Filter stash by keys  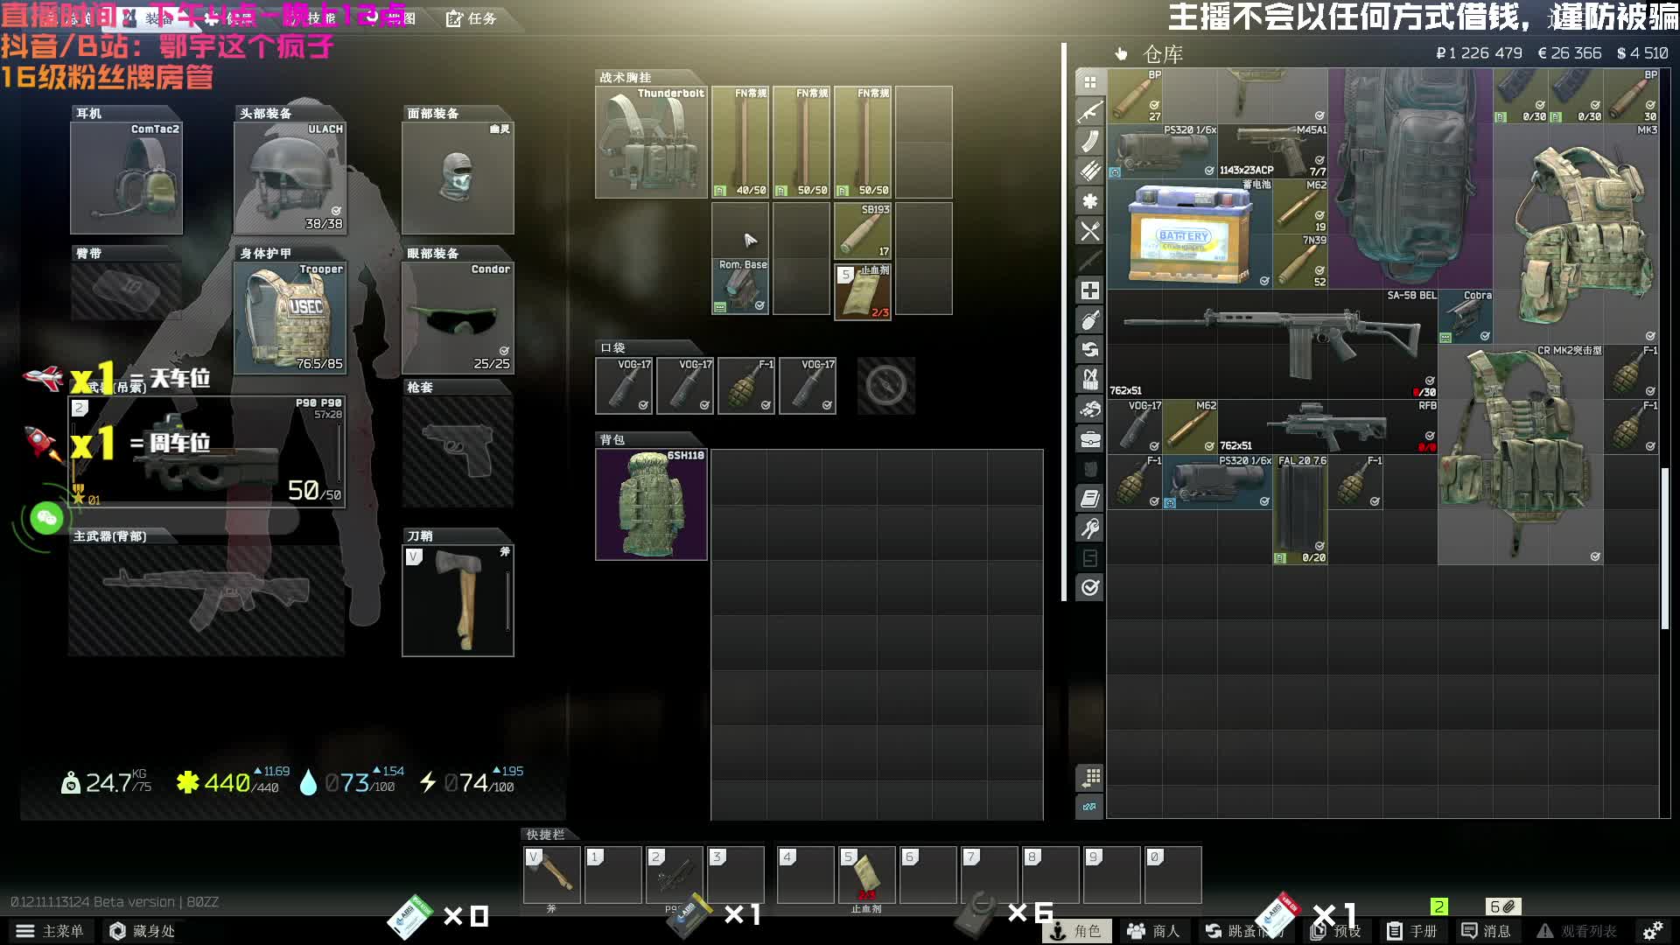(1089, 528)
